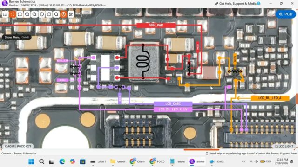298x167 pixels.
Task: Open the list menu toolbar icon
Action: (5, 14)
